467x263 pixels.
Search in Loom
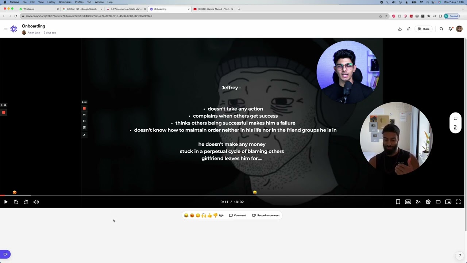[441, 29]
